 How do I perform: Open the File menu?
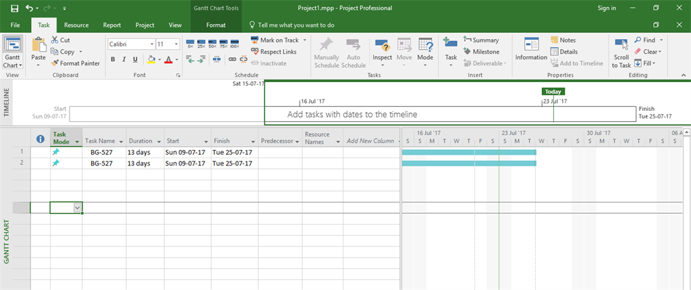tap(15, 25)
